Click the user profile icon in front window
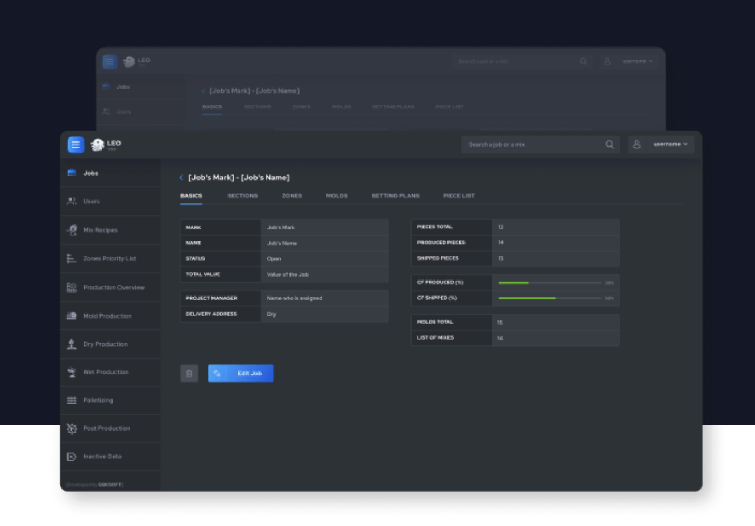The image size is (755, 526). pos(637,144)
